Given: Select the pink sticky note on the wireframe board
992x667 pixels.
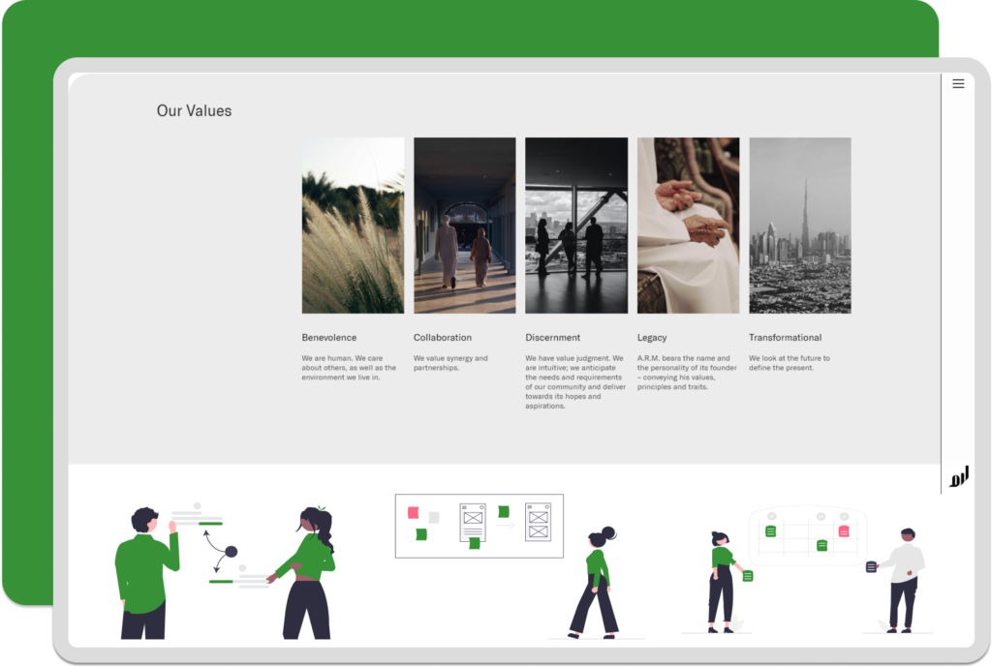Looking at the screenshot, I should click(413, 512).
